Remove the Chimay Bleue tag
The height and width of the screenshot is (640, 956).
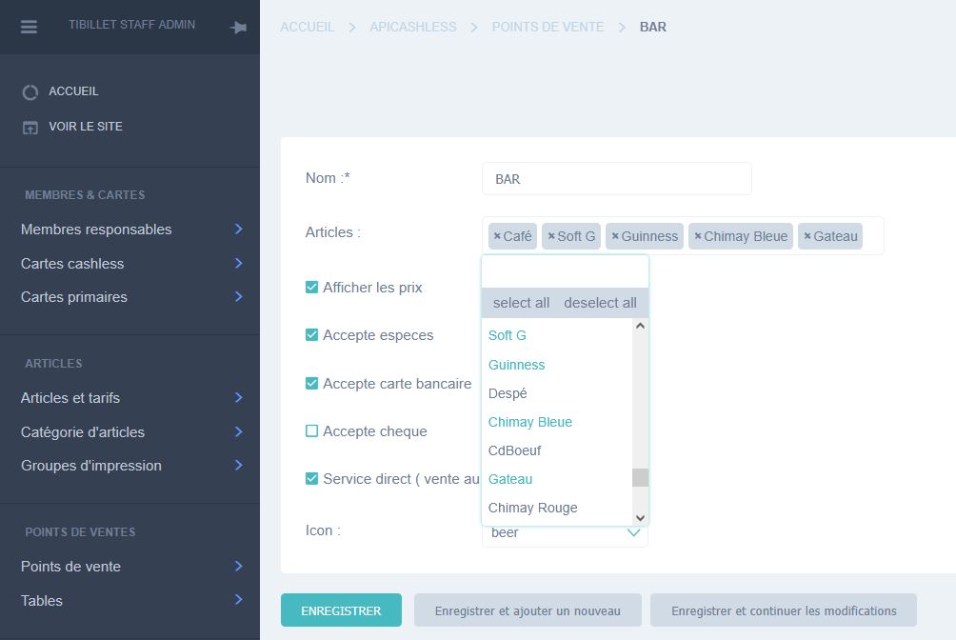(x=698, y=236)
